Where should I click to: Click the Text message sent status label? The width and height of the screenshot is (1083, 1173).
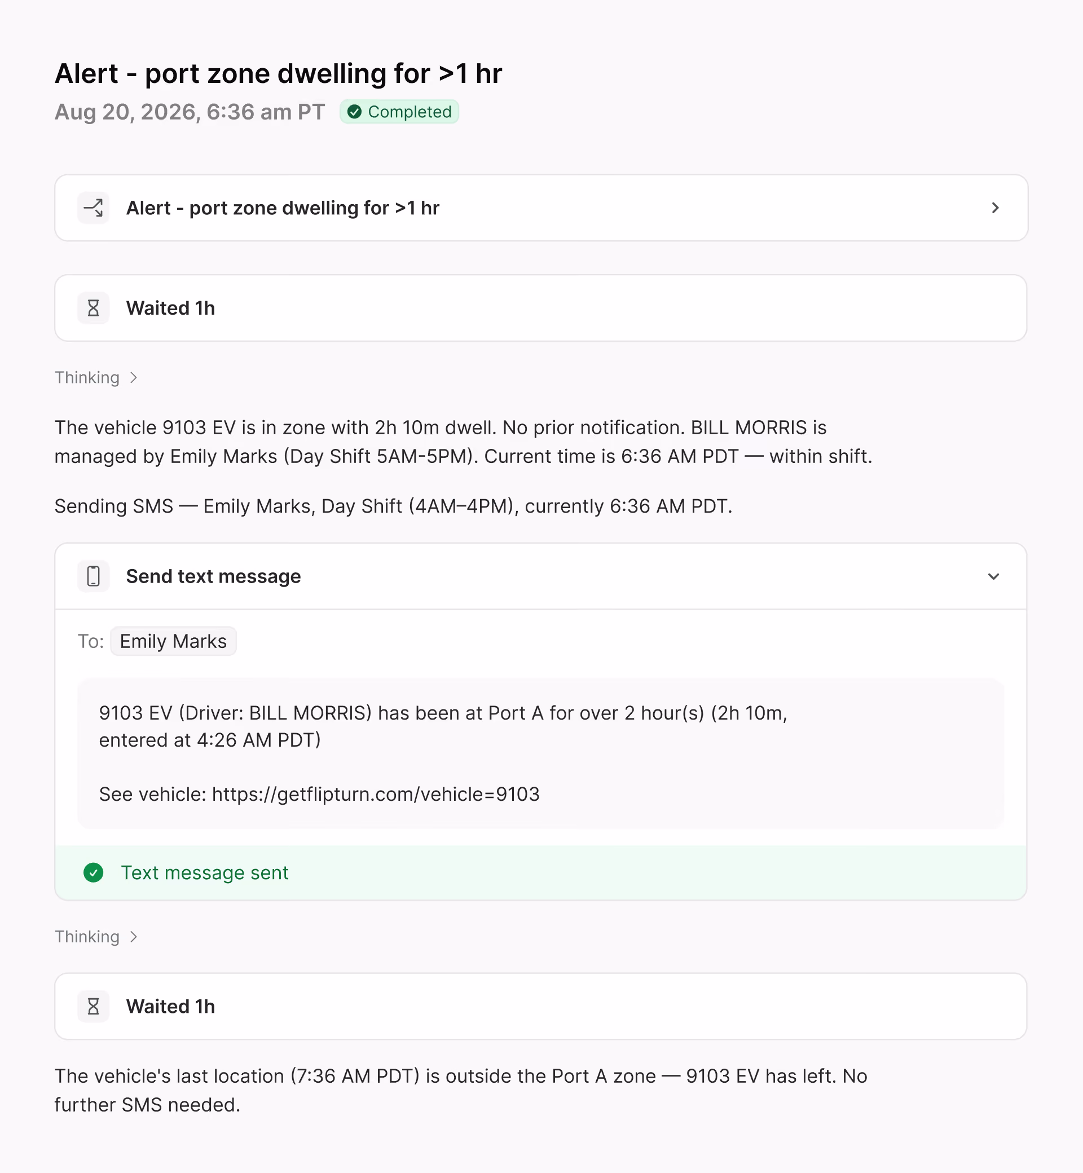point(205,873)
